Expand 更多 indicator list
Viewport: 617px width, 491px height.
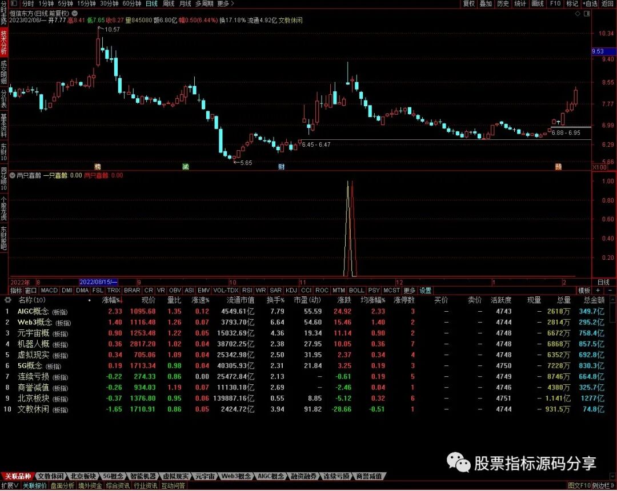coord(409,291)
